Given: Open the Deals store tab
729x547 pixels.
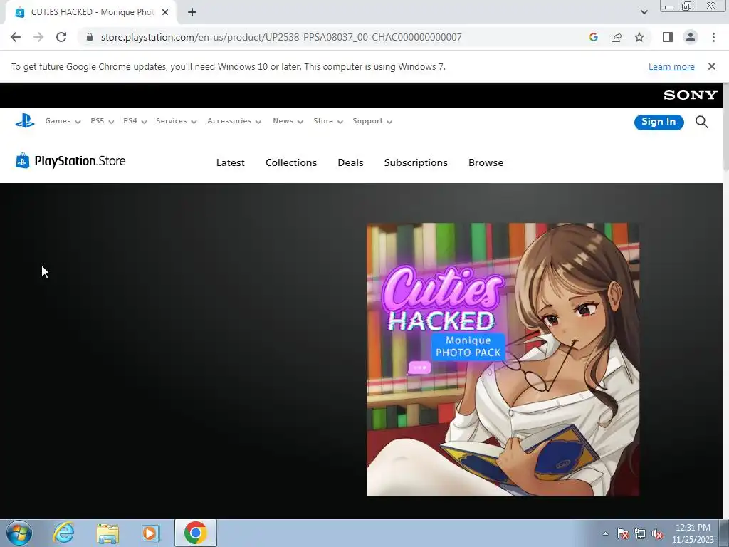Looking at the screenshot, I should [350, 163].
